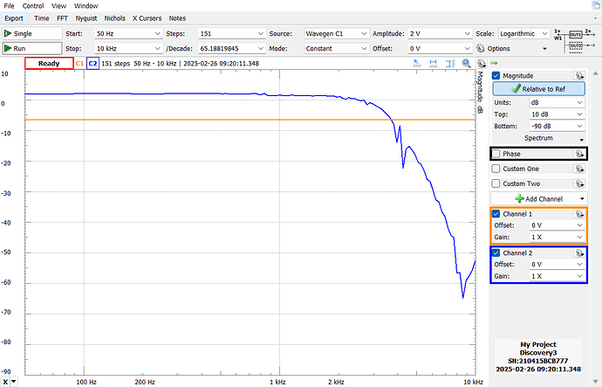Screen dimensions: 602x387
Task: Enable the Phase checkbox
Action: pos(496,154)
